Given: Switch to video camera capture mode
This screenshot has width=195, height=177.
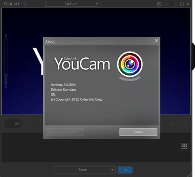Looking at the screenshot, I should pos(18,124).
